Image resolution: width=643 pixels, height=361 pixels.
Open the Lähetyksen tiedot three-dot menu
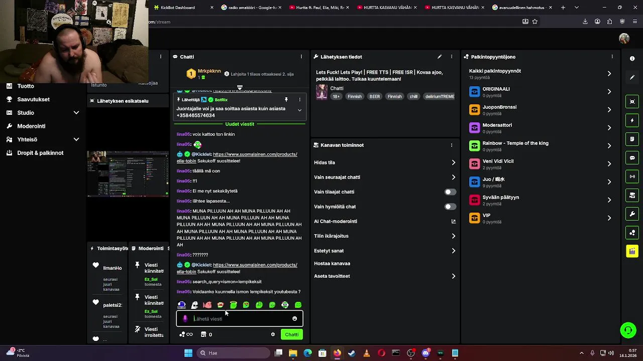tap(452, 57)
